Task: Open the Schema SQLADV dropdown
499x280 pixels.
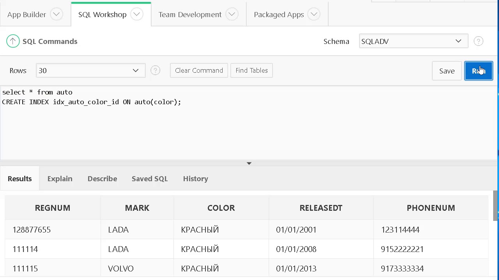Action: (413, 41)
